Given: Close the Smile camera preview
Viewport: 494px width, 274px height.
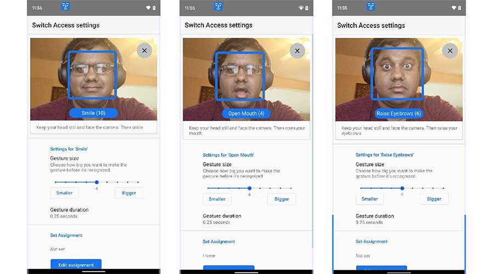Looking at the screenshot, I should [144, 50].
